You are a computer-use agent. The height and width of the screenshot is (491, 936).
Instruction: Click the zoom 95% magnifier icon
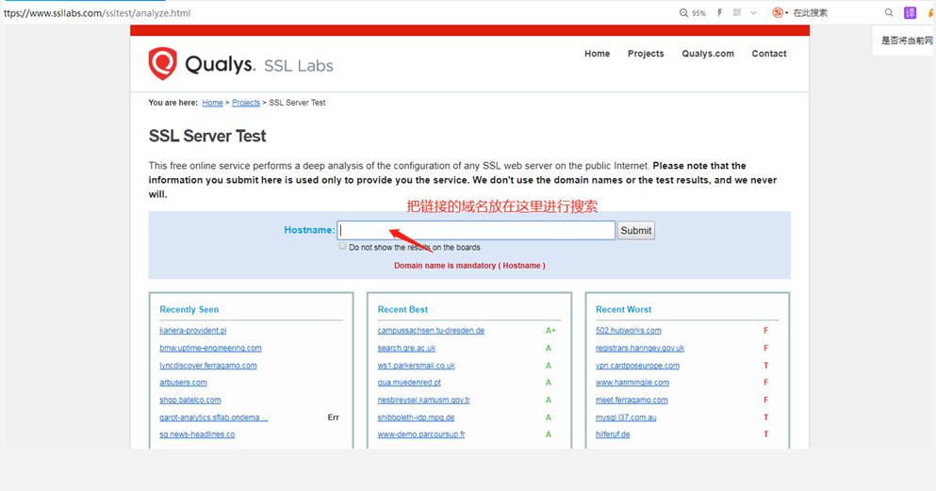click(683, 12)
